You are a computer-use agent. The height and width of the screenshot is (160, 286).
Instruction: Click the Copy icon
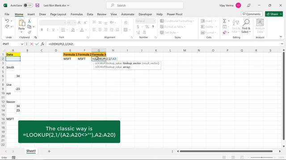(x=29, y=27)
